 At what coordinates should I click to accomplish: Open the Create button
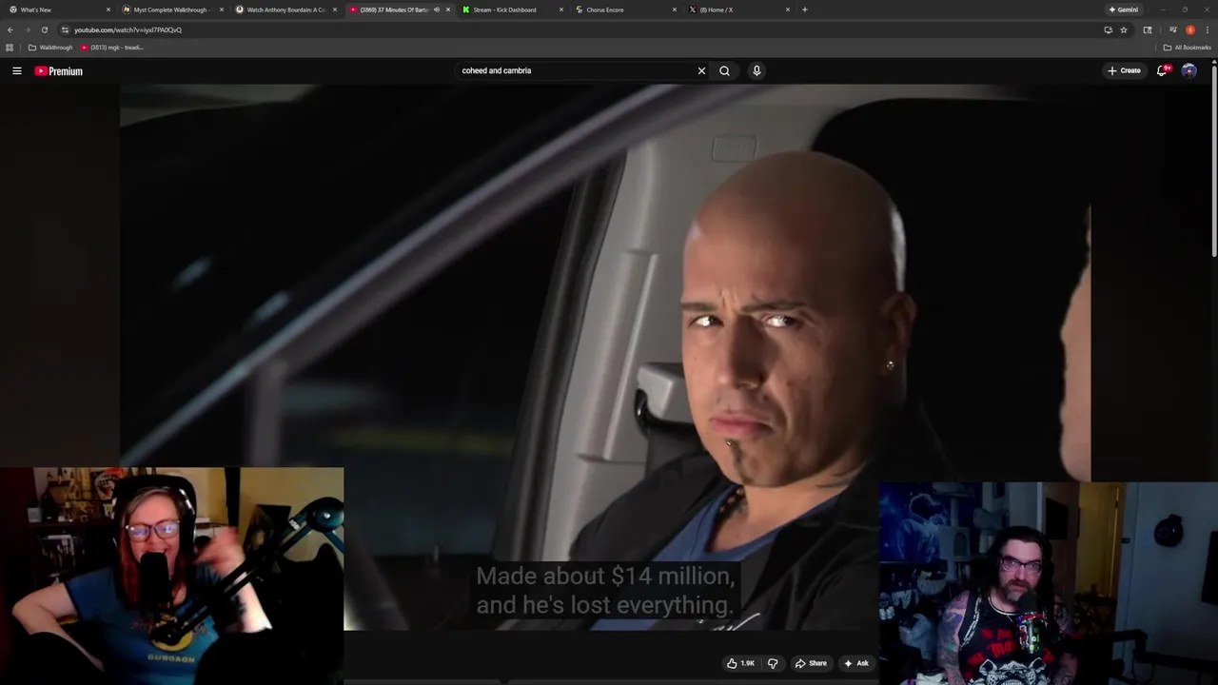1124,70
